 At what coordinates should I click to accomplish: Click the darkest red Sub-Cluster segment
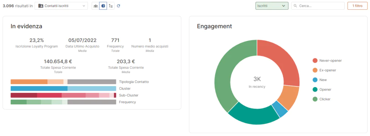[24, 95]
